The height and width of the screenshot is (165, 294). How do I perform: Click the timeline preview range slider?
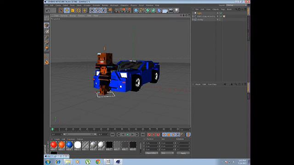coord(80,134)
